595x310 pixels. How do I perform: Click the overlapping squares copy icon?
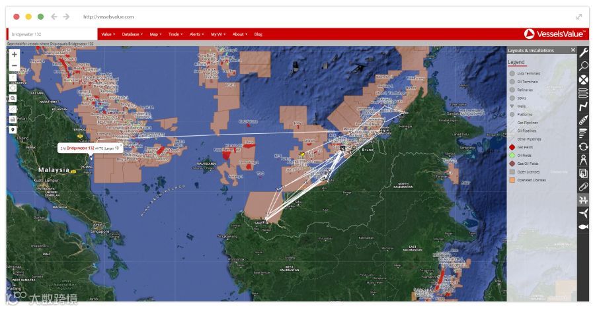pos(583,173)
